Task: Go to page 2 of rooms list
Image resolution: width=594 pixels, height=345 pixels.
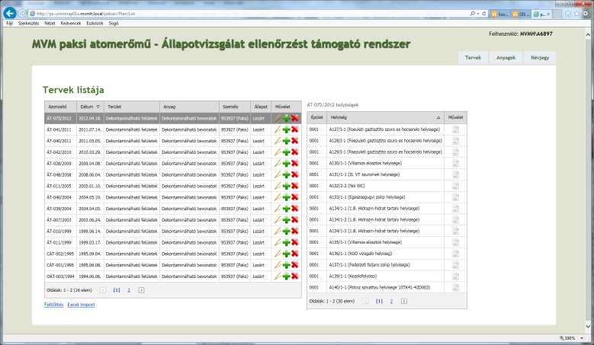Action: tap(391, 301)
